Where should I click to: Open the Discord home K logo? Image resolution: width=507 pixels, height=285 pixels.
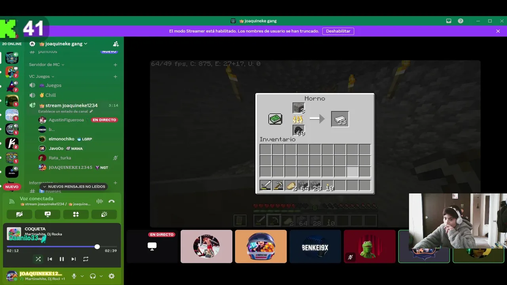(9, 29)
